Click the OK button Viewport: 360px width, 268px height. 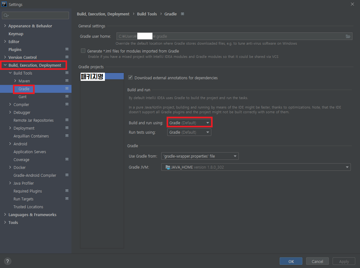(291, 261)
